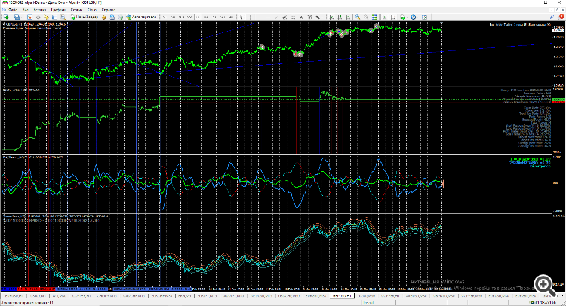This screenshot has width=566, height=306.
Task: Open the Справка menu
Action: click(x=108, y=10)
